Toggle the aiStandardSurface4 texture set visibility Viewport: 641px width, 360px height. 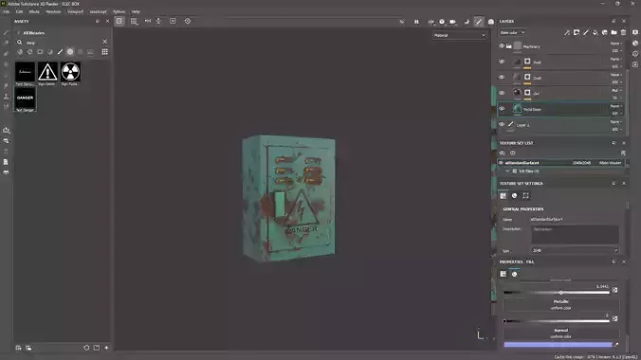(x=501, y=163)
